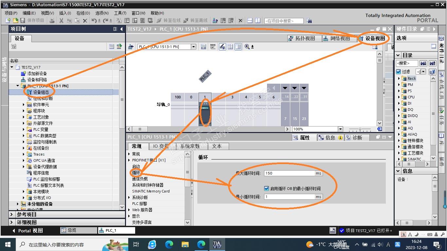Expand the CPU catalog folder
The width and height of the screenshot is (447, 251).
tap(399, 97)
